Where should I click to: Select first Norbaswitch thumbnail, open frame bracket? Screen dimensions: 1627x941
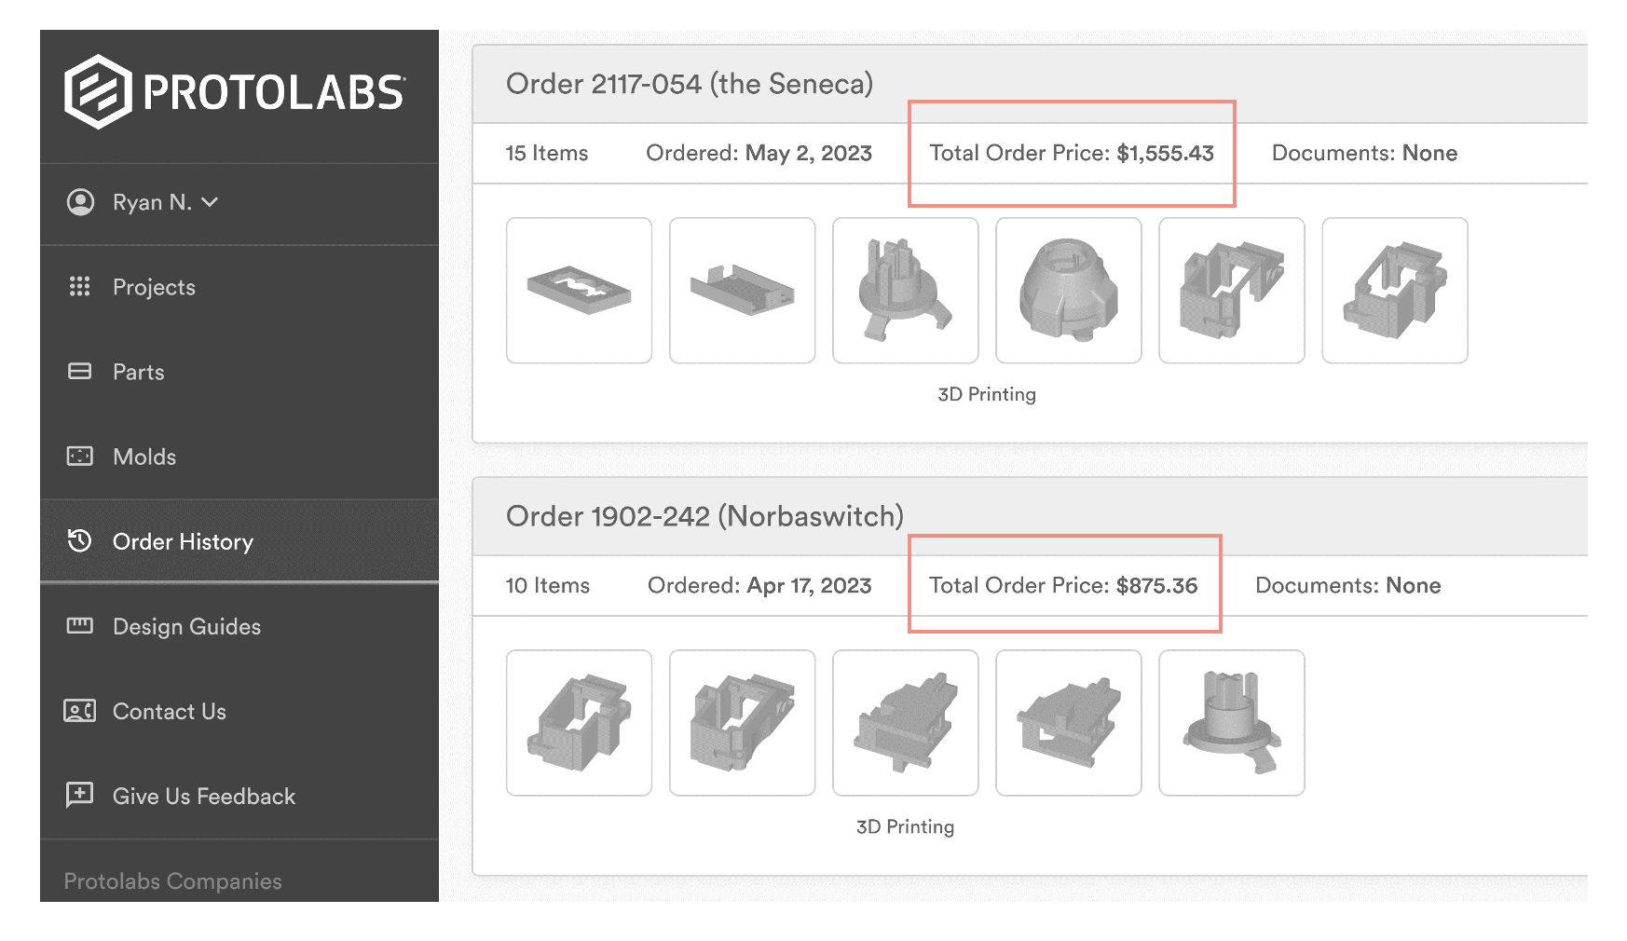(x=580, y=723)
